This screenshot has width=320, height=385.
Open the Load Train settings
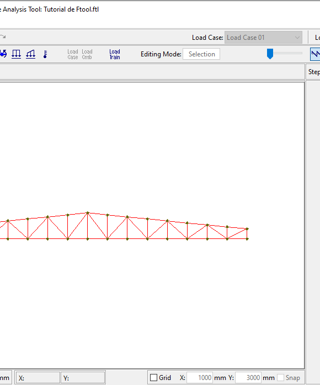(x=115, y=54)
